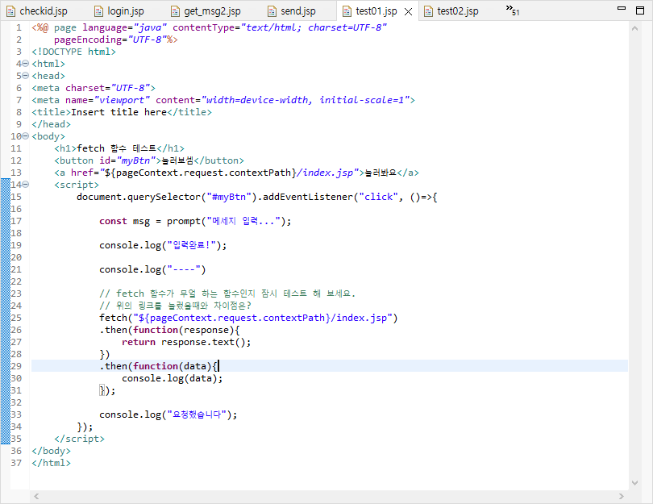Click the "const msg" prompt line
This screenshot has height=504, width=653.
click(195, 221)
